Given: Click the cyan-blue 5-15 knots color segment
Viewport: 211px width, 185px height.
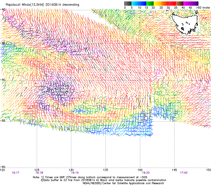Looking at the screenshot, I should pos(139,3).
